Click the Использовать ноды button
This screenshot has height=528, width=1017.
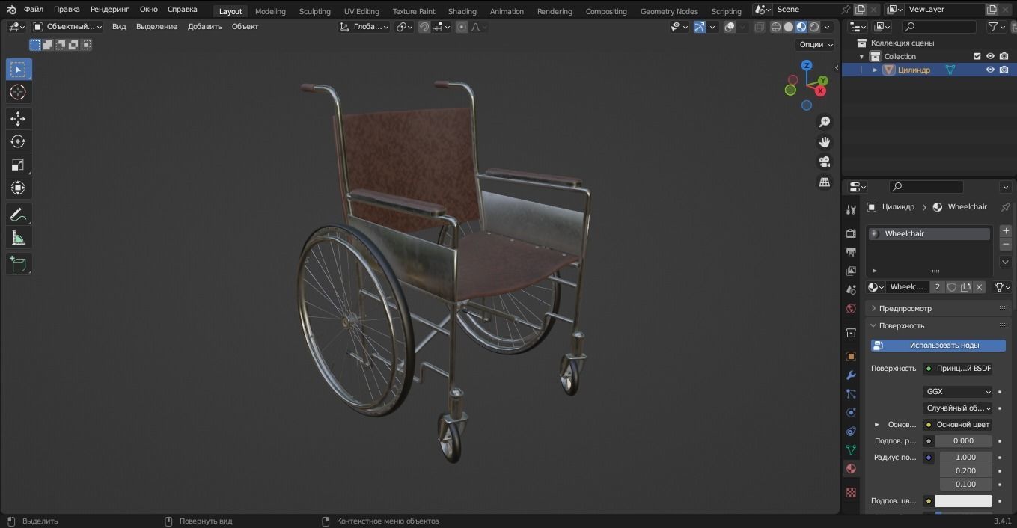tap(938, 346)
